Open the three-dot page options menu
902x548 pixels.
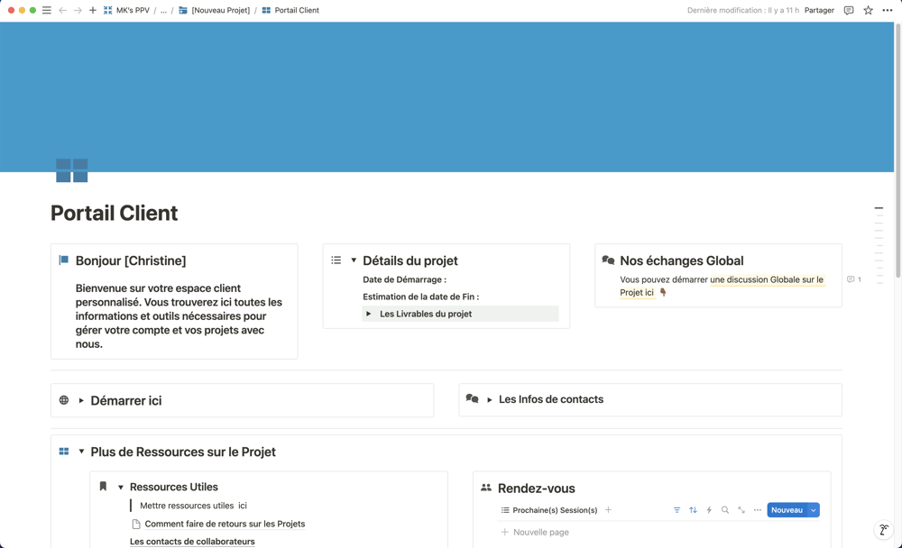(x=888, y=10)
